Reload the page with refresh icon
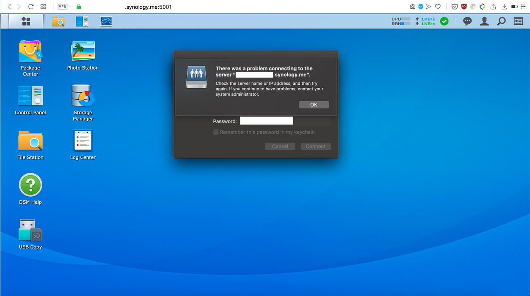This screenshot has width=530, height=296. [x=31, y=7]
